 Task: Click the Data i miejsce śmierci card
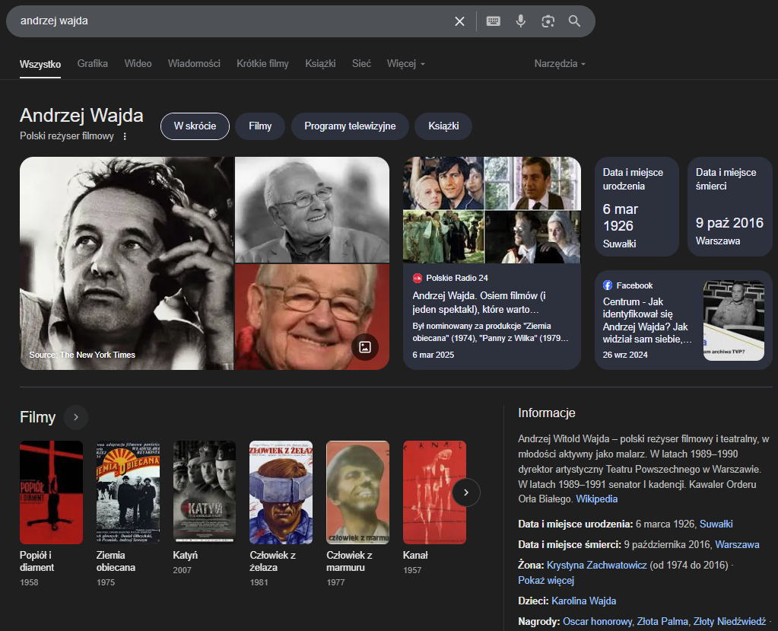pos(730,206)
